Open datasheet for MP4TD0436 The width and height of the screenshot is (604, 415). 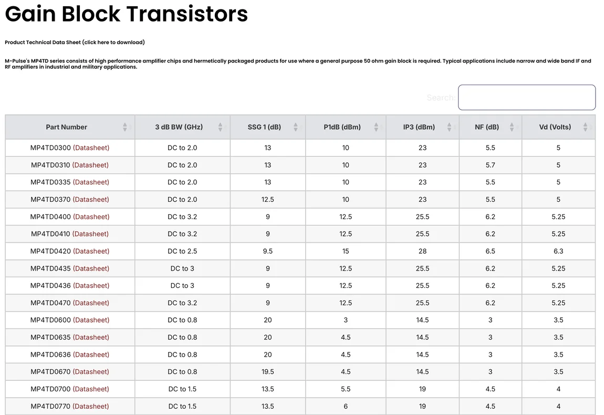point(91,286)
